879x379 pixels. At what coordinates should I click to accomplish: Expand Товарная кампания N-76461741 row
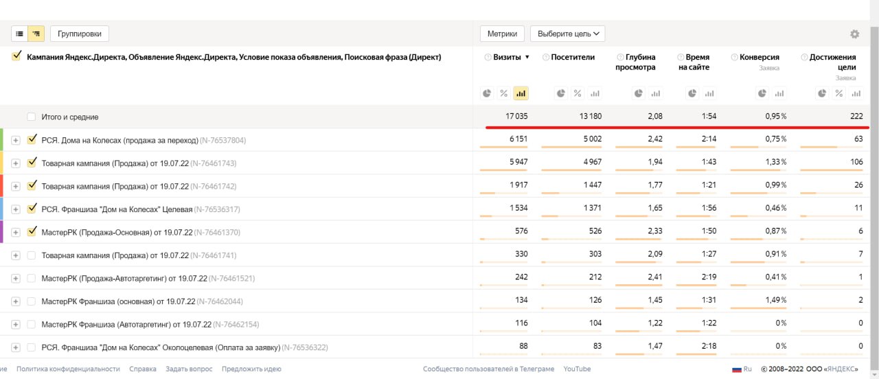(16, 255)
